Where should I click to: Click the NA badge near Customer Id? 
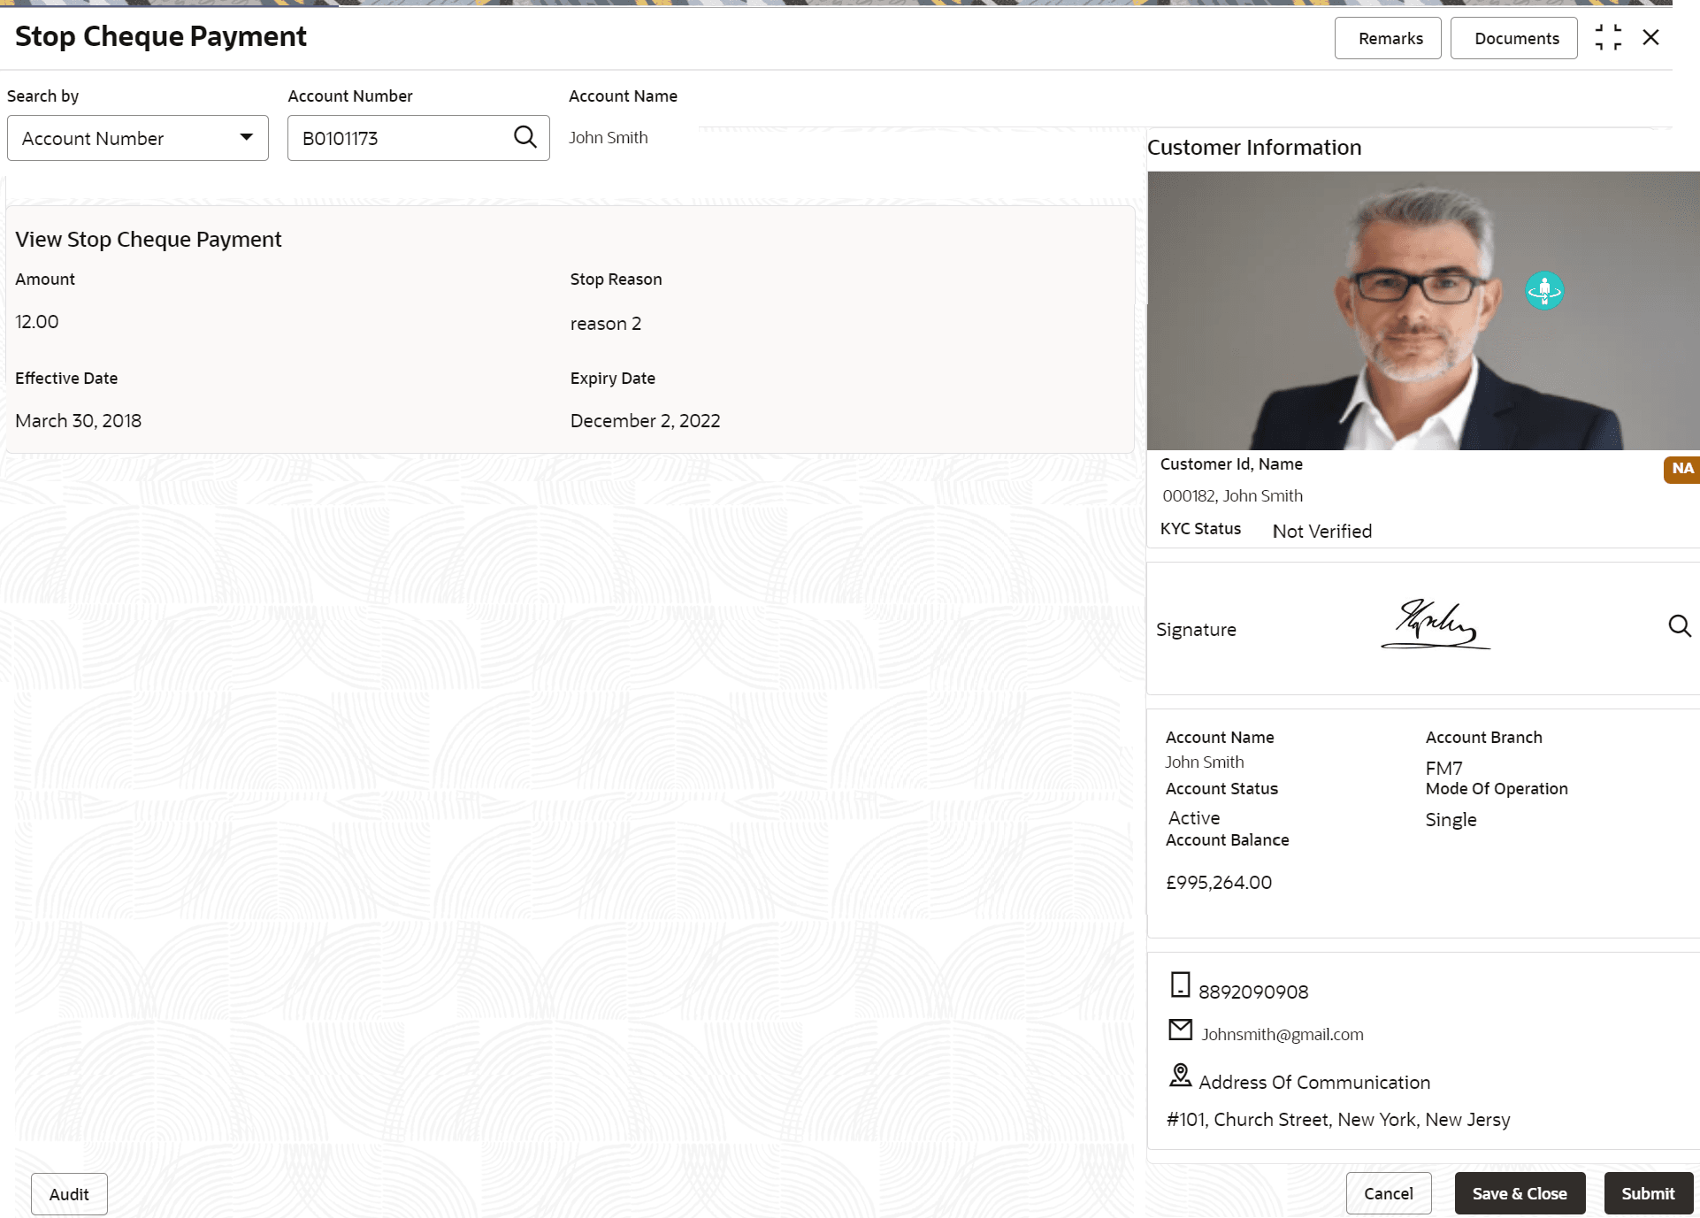coord(1681,469)
